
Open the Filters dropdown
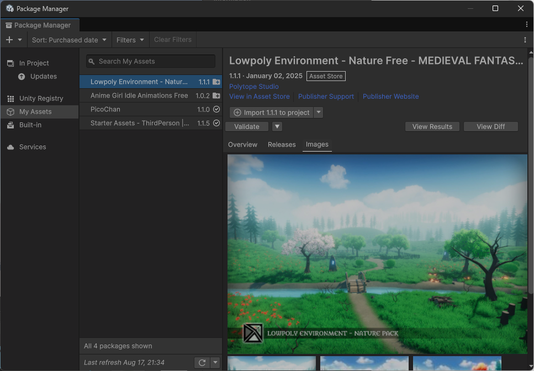pyautogui.click(x=130, y=40)
